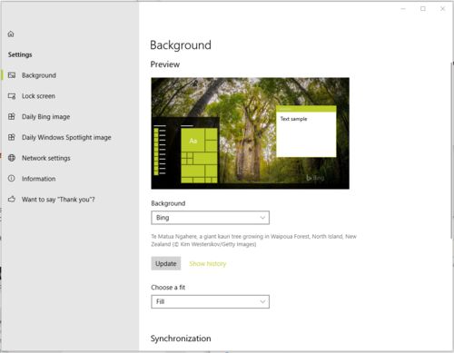
Task: Click the vertical scrollbar on the right
Action: [452, 152]
